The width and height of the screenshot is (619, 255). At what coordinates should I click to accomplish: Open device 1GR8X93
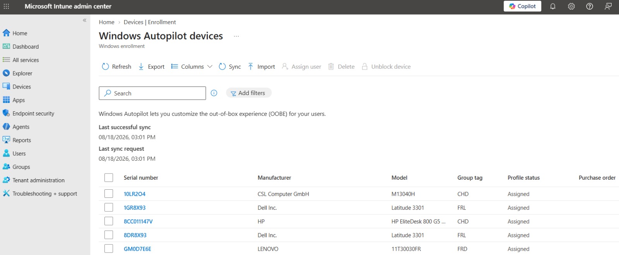pyautogui.click(x=135, y=207)
